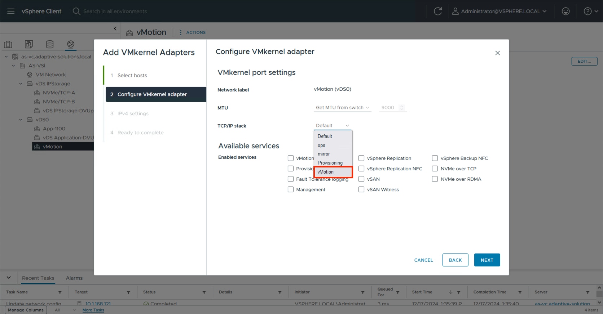Choose Default in TCP/IP stack list
Screen dimensions: 603x314
[333, 136]
